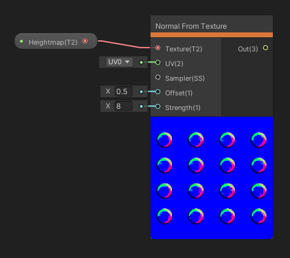This screenshot has width=290, height=258.
Task: Click the Out(3) output port
Action: [x=266, y=48]
